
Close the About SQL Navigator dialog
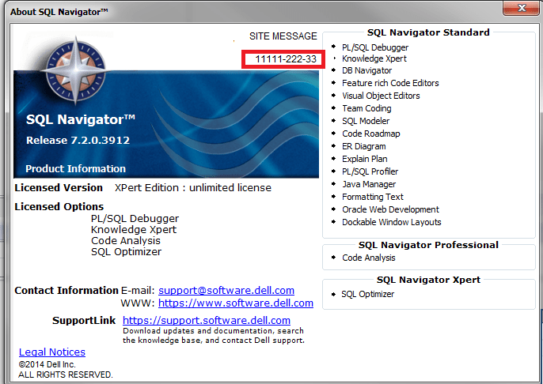522,8
